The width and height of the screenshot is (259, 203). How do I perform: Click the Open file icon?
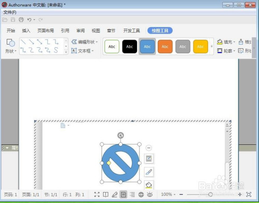pos(5,20)
